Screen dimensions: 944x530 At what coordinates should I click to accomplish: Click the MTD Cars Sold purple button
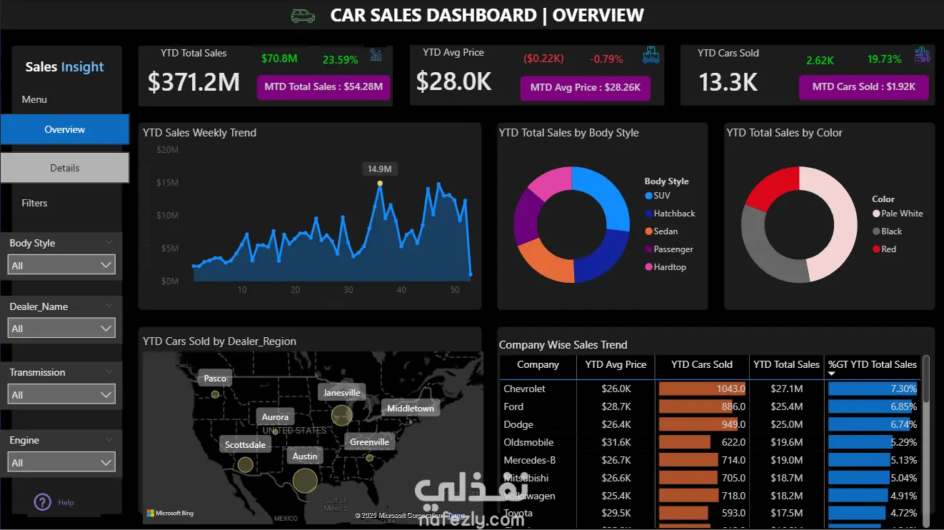point(864,87)
